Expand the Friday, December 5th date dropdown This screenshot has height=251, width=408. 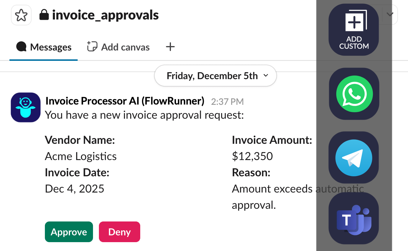point(212,76)
